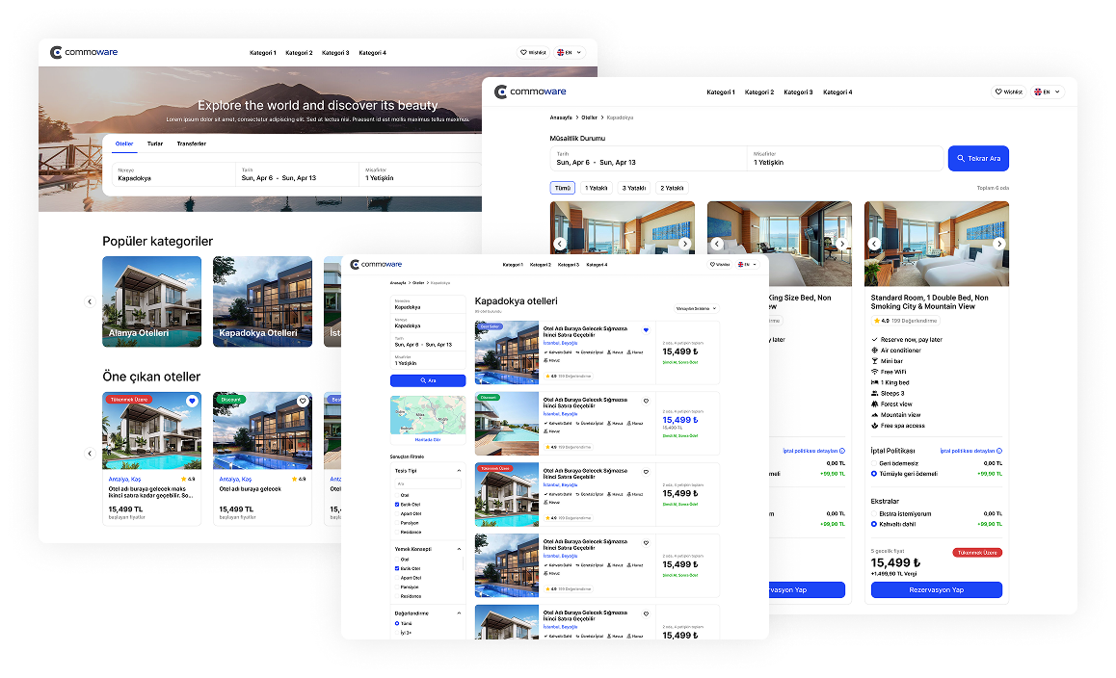This screenshot has height=678, width=1116.
Task: Click previous arrow on the first room photo
Action: coord(560,244)
